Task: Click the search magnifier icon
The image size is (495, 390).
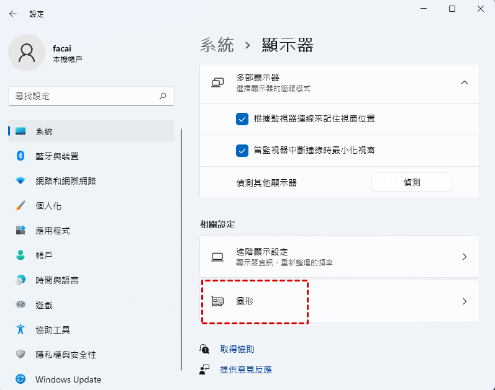Action: (163, 96)
